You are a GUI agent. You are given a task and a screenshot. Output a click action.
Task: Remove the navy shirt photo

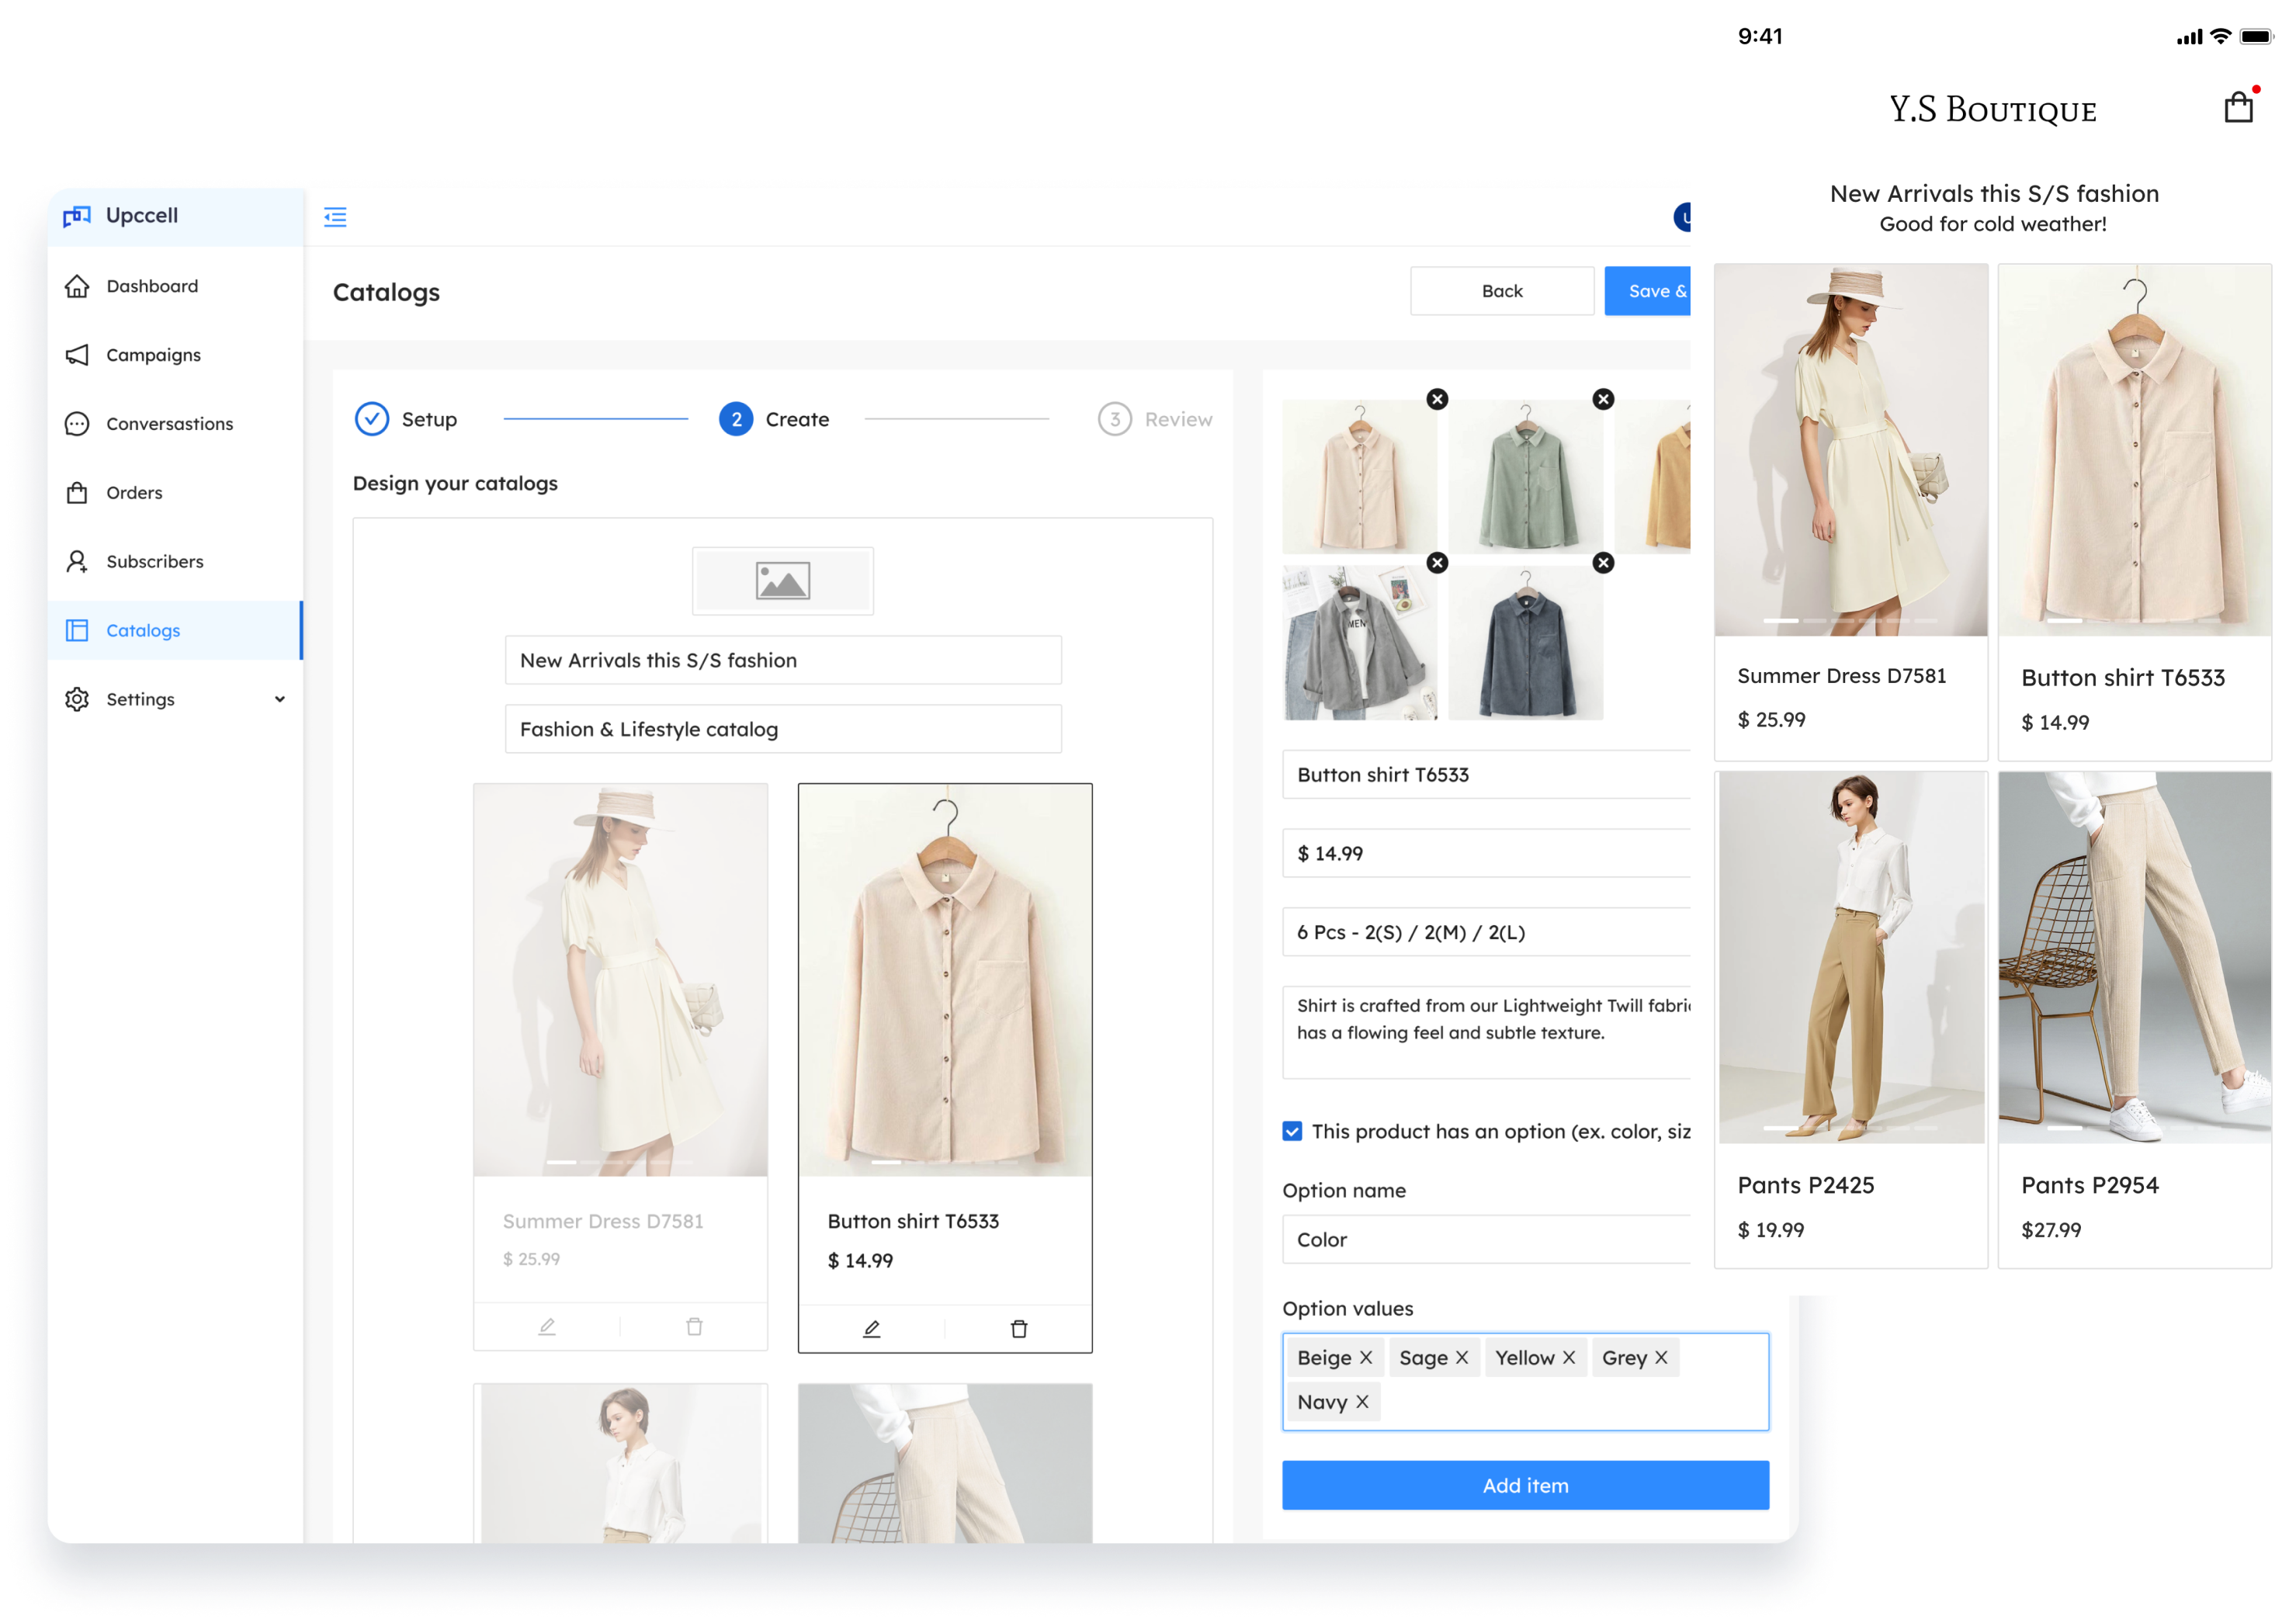point(1603,563)
